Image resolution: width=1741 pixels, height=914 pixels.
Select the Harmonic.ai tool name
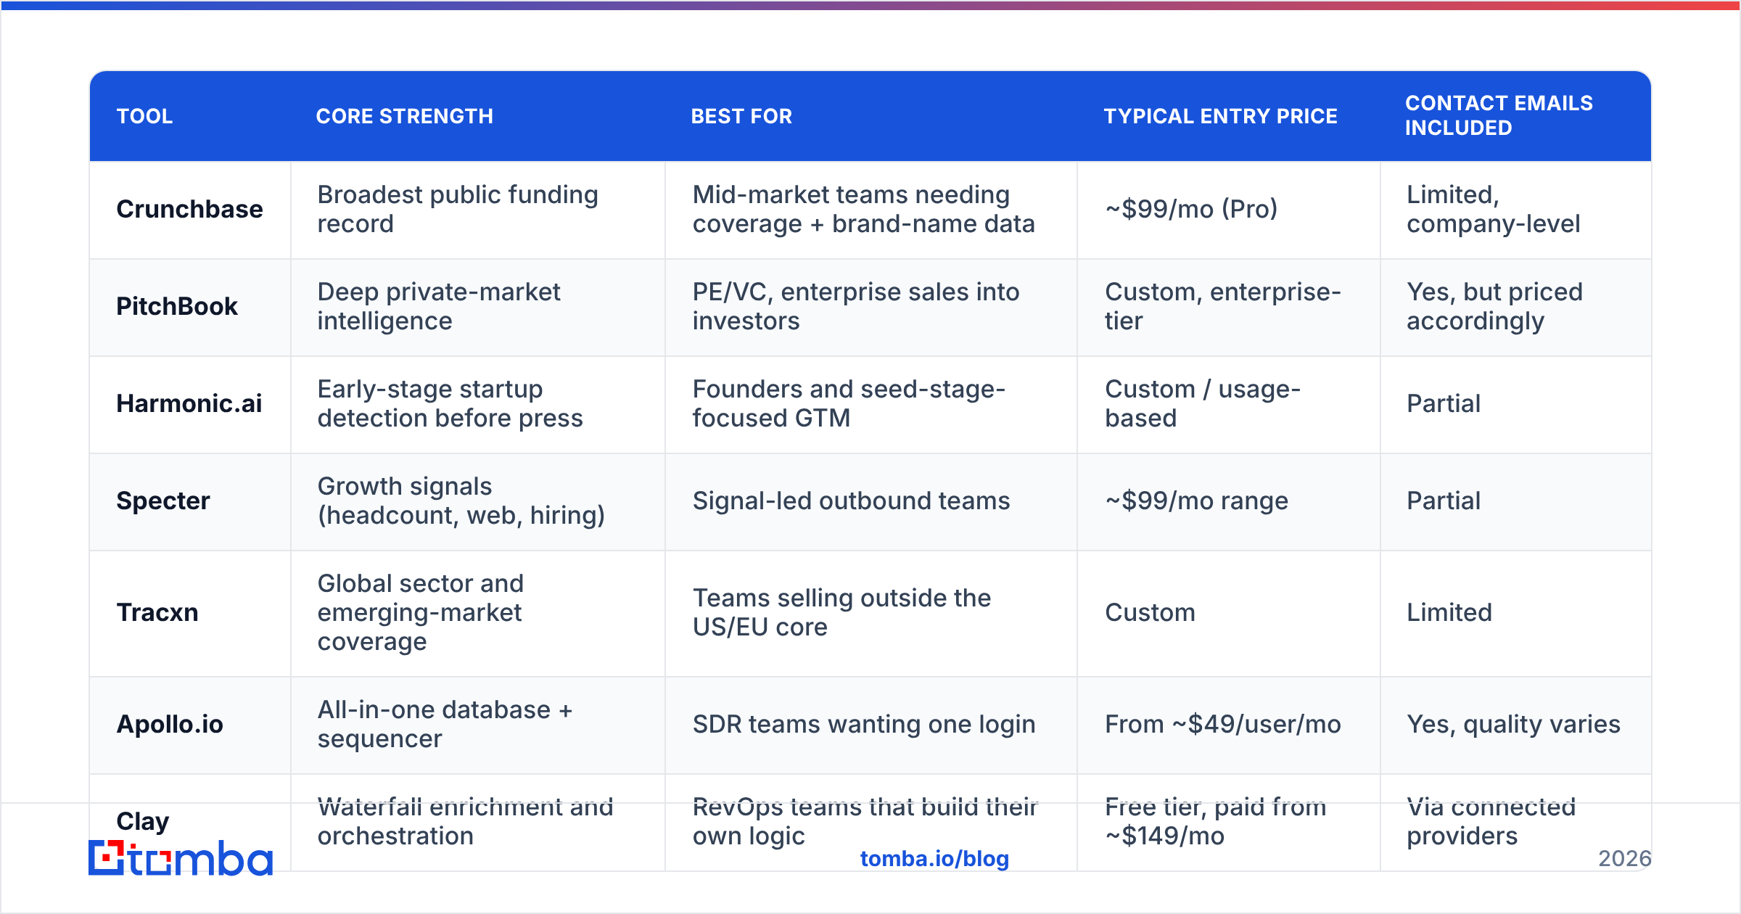pyautogui.click(x=189, y=403)
